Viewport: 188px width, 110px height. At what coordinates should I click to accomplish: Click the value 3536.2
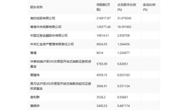(101, 97)
